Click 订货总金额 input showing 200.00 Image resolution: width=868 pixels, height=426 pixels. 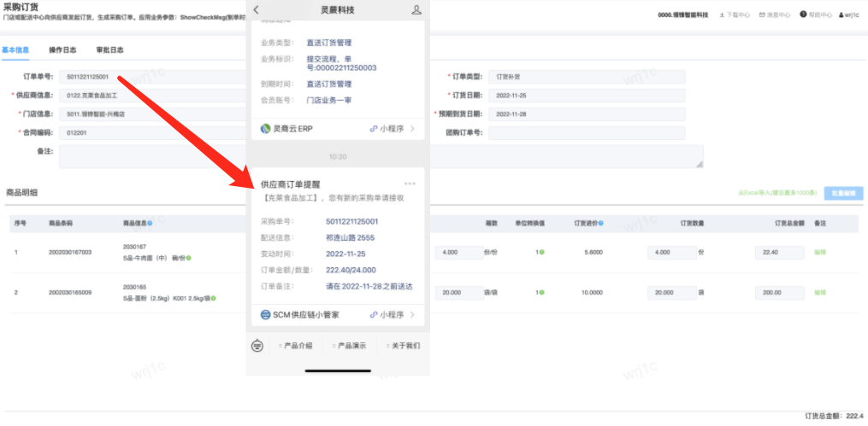780,293
